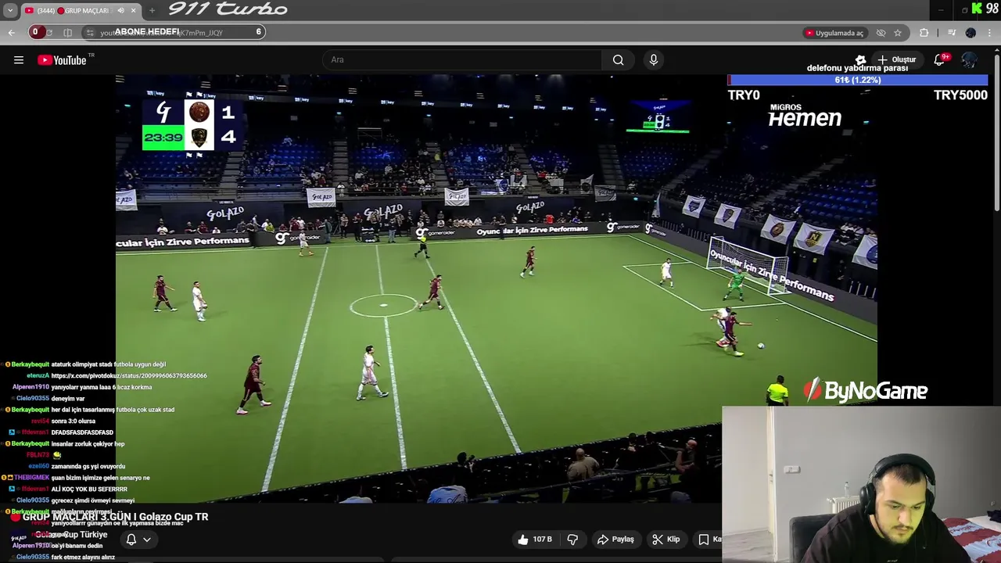Image resolution: width=1001 pixels, height=563 pixels.
Task: Open the YouTube hamburger guide menu
Action: 19,60
